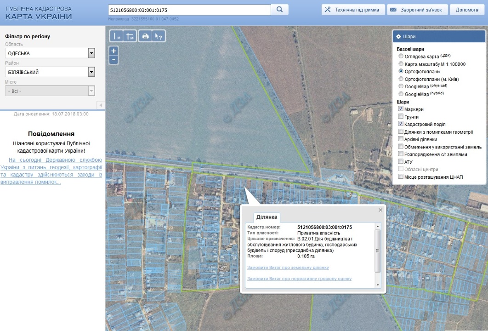Zoom in on the map

114,51
